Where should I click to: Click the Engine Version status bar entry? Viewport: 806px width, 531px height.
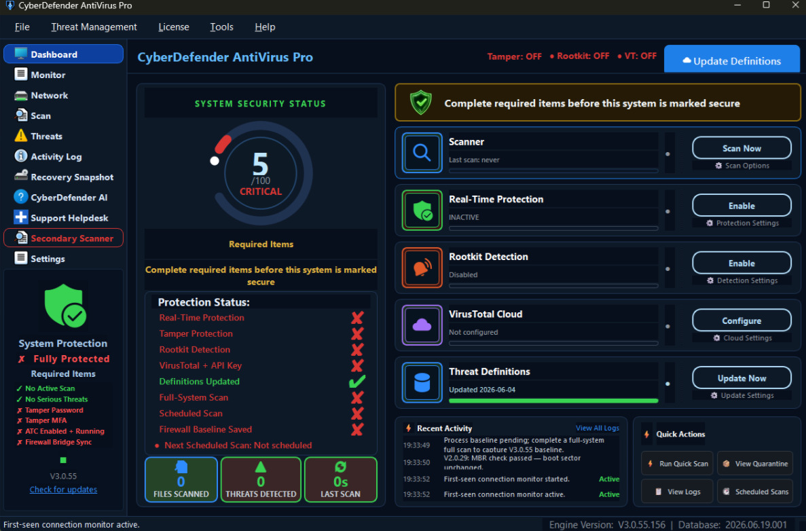[607, 525]
